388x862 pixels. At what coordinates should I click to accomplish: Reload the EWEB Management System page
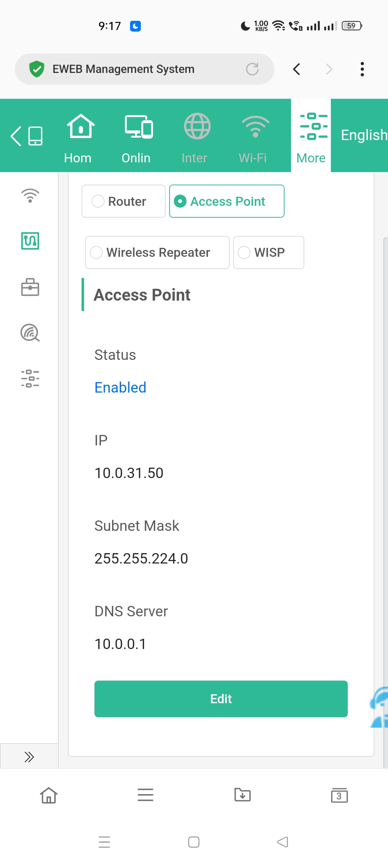coord(252,69)
